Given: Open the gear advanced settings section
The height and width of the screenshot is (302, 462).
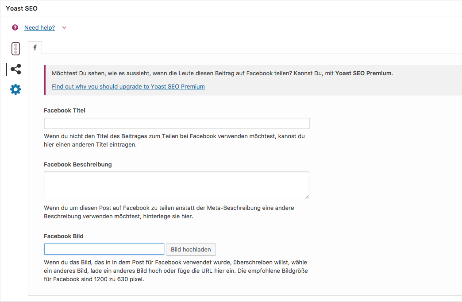Looking at the screenshot, I should coord(15,89).
